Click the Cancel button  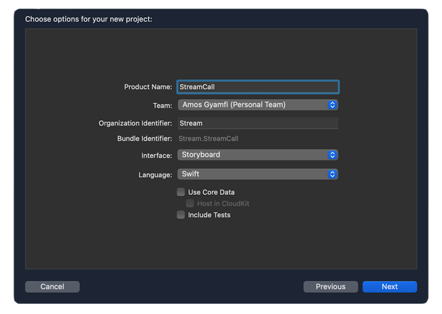pos(52,286)
